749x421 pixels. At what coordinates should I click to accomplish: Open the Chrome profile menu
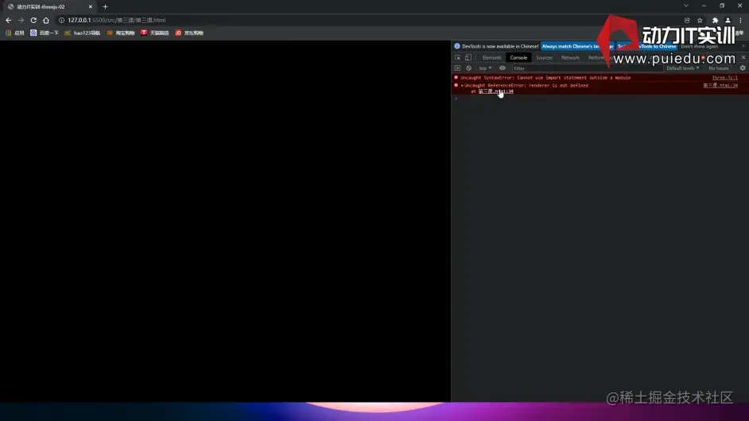coord(728,20)
